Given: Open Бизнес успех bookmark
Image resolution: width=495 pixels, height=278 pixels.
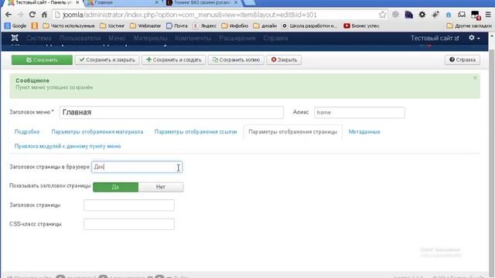Looking at the screenshot, I should [361, 25].
